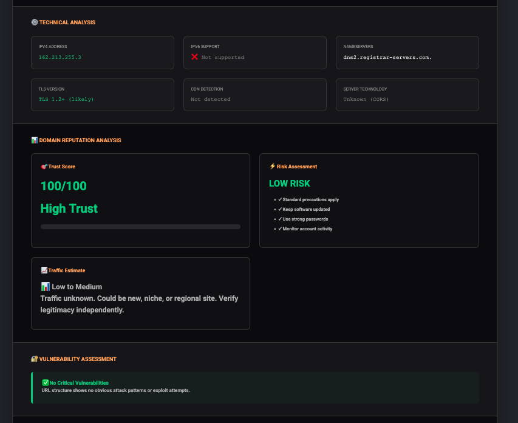518x423 pixels.
Task: Click the URL structure shows no obvious text
Action: click(115, 390)
